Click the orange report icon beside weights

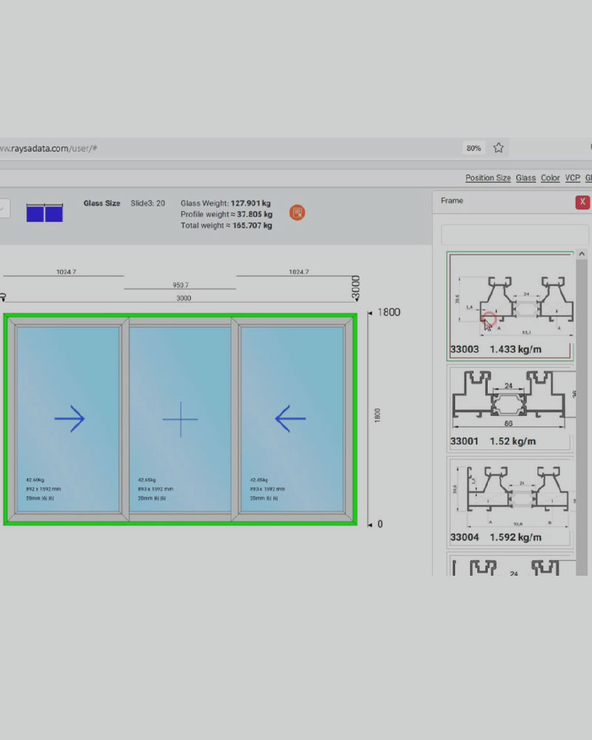(297, 213)
